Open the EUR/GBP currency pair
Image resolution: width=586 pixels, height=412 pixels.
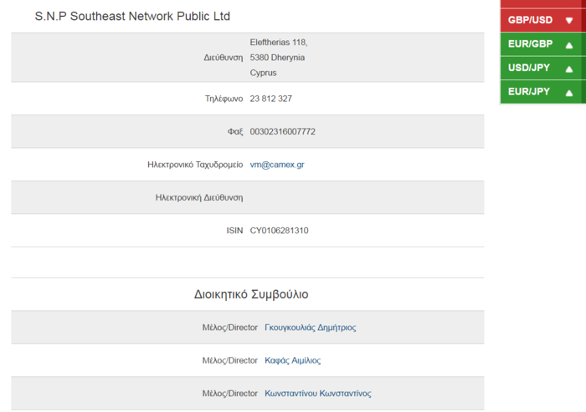click(x=530, y=43)
